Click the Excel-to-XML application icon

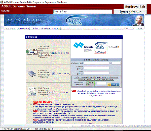point(32,52)
